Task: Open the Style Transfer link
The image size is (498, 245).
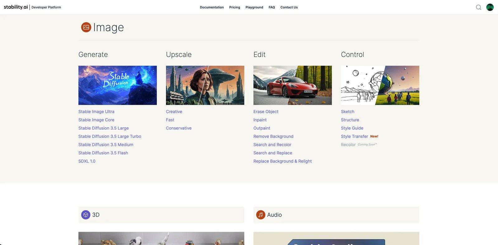Action: (354, 137)
